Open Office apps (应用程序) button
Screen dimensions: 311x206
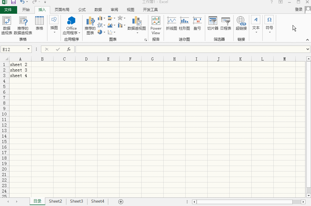tap(71, 25)
